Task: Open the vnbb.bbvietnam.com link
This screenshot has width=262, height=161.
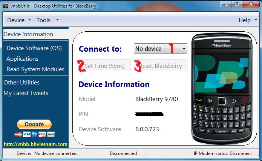Action: pyautogui.click(x=35, y=144)
